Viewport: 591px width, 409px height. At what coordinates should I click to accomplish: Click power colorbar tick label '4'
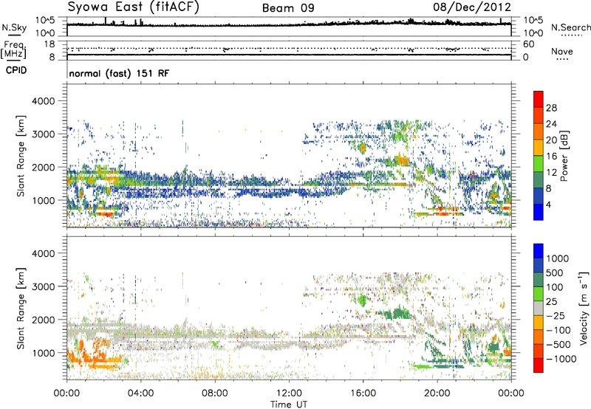pos(548,205)
